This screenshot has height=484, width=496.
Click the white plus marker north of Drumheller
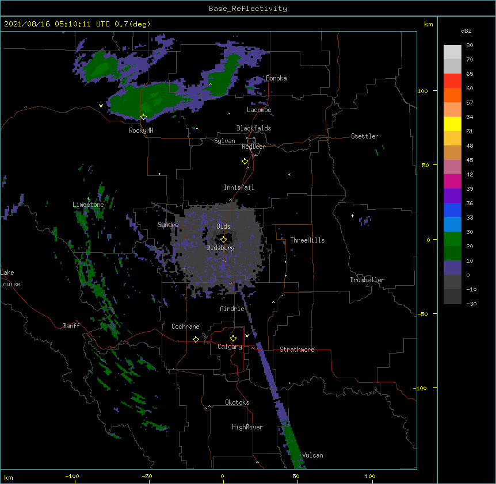352,216
